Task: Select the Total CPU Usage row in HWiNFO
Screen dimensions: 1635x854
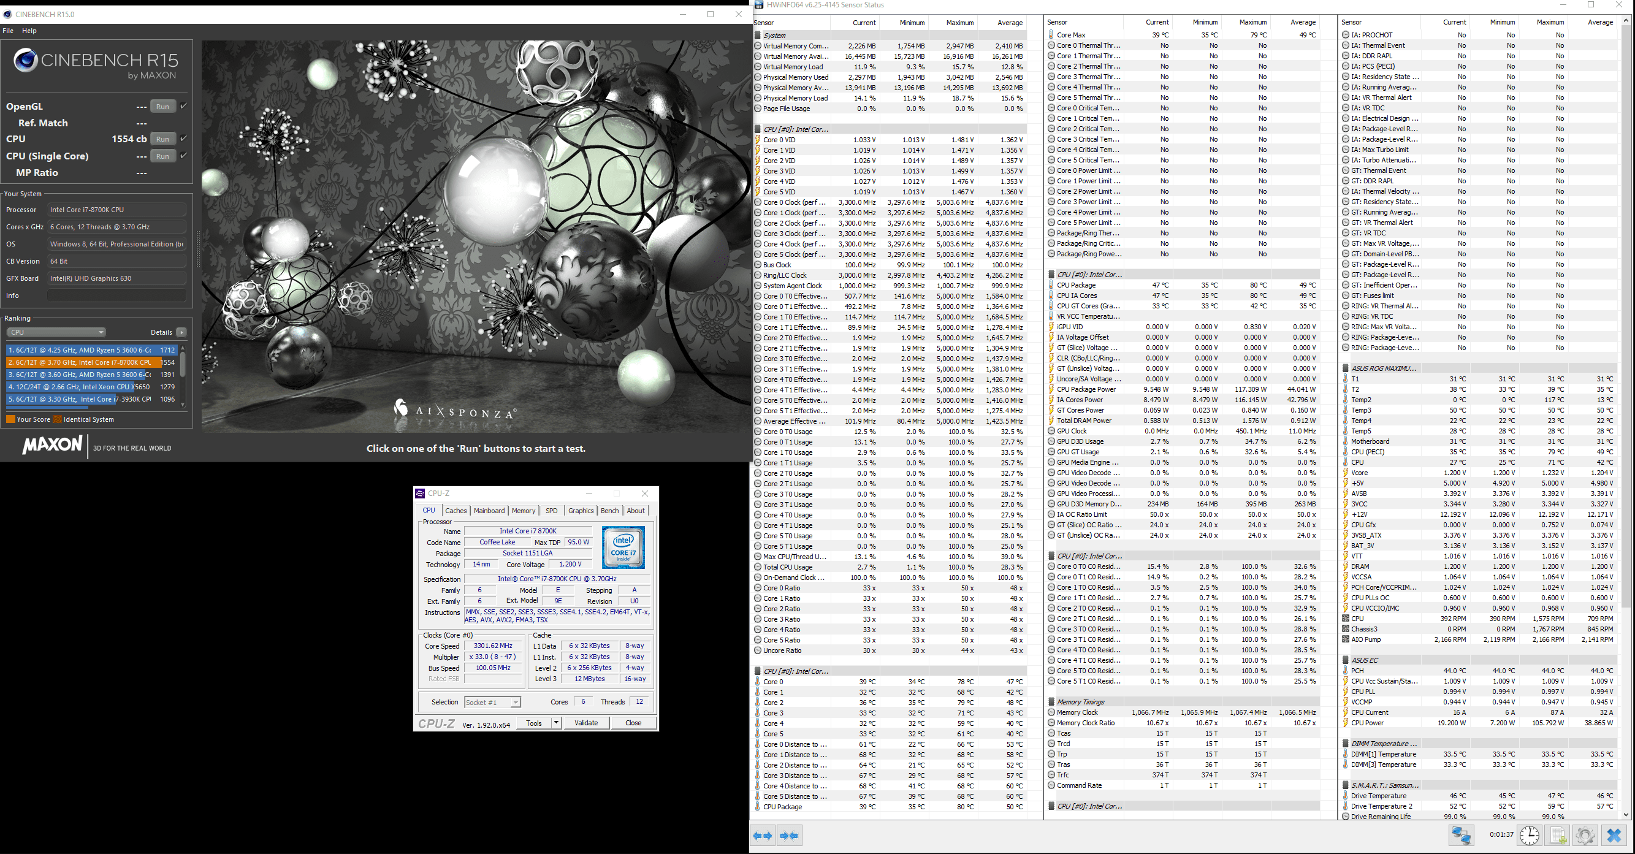Action: pyautogui.click(x=890, y=567)
